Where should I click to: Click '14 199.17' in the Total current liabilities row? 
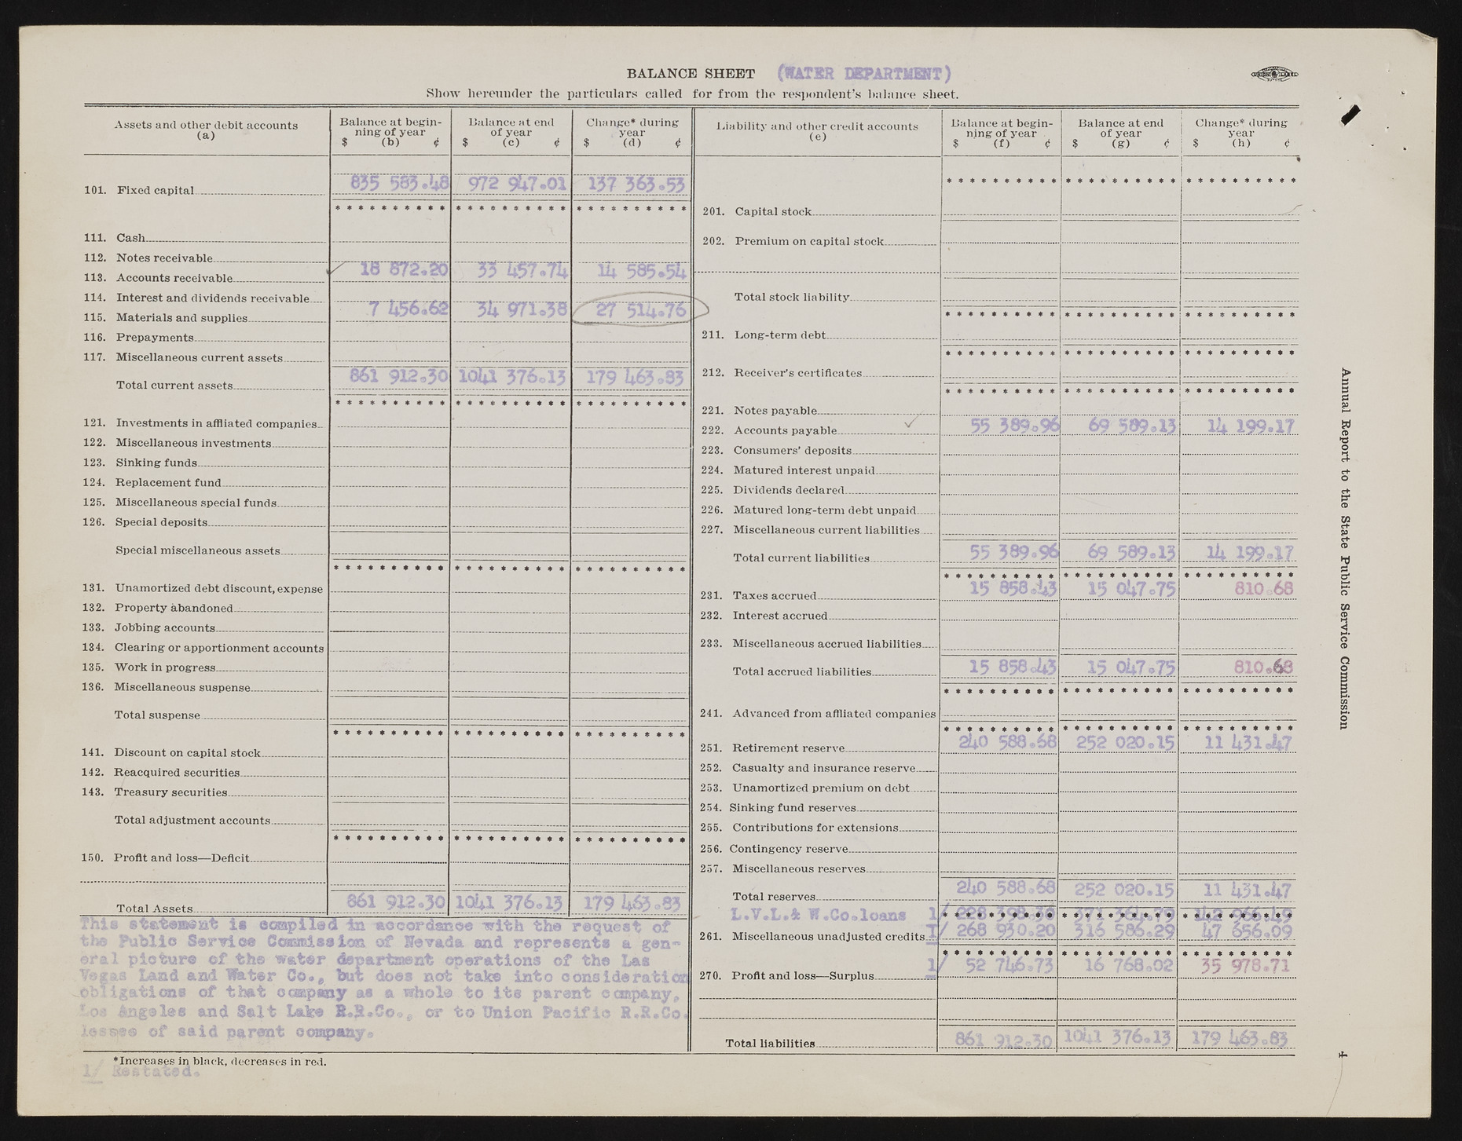1251,554
